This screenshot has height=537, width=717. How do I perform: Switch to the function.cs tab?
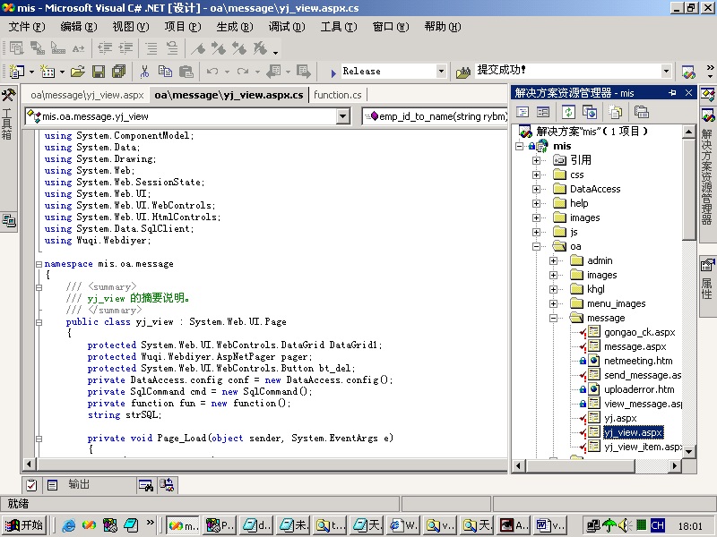point(338,95)
